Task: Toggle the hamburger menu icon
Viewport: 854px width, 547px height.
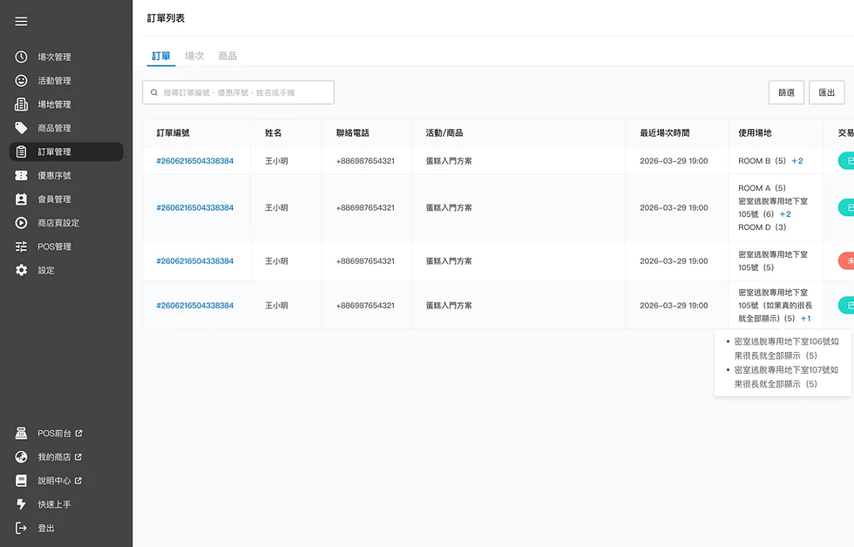Action: (21, 21)
